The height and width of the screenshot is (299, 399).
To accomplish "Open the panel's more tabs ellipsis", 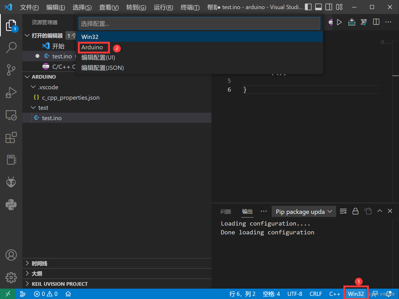I will click(x=264, y=211).
